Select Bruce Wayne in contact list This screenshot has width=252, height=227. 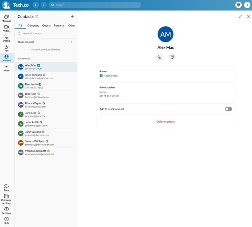pyautogui.click(x=46, y=105)
